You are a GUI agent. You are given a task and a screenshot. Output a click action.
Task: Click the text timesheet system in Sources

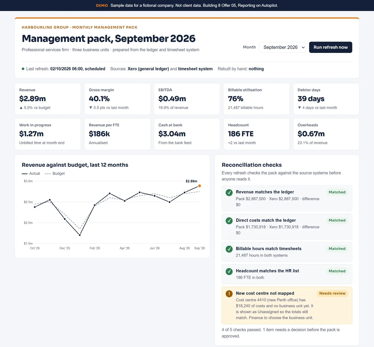[x=195, y=69]
